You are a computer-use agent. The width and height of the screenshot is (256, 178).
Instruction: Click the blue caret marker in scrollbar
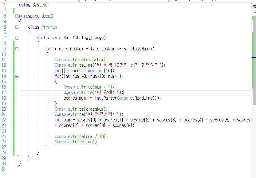coord(254,57)
